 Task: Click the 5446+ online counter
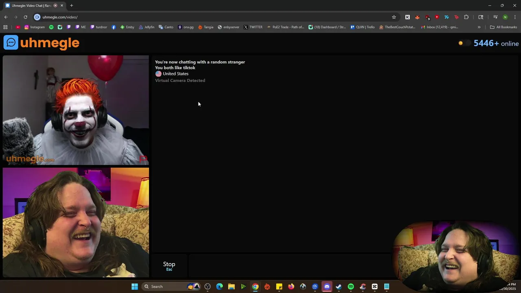(496, 43)
